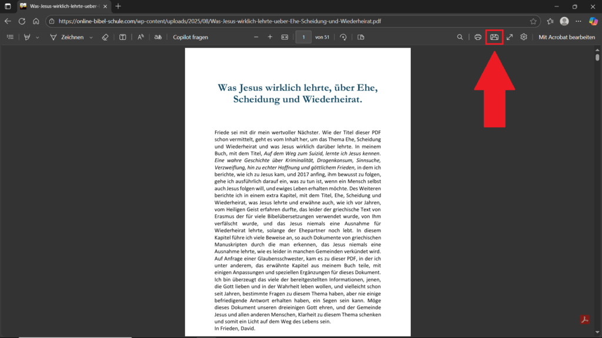This screenshot has width=602, height=338.
Task: Activate the highlighter tool
Action: [x=27, y=37]
